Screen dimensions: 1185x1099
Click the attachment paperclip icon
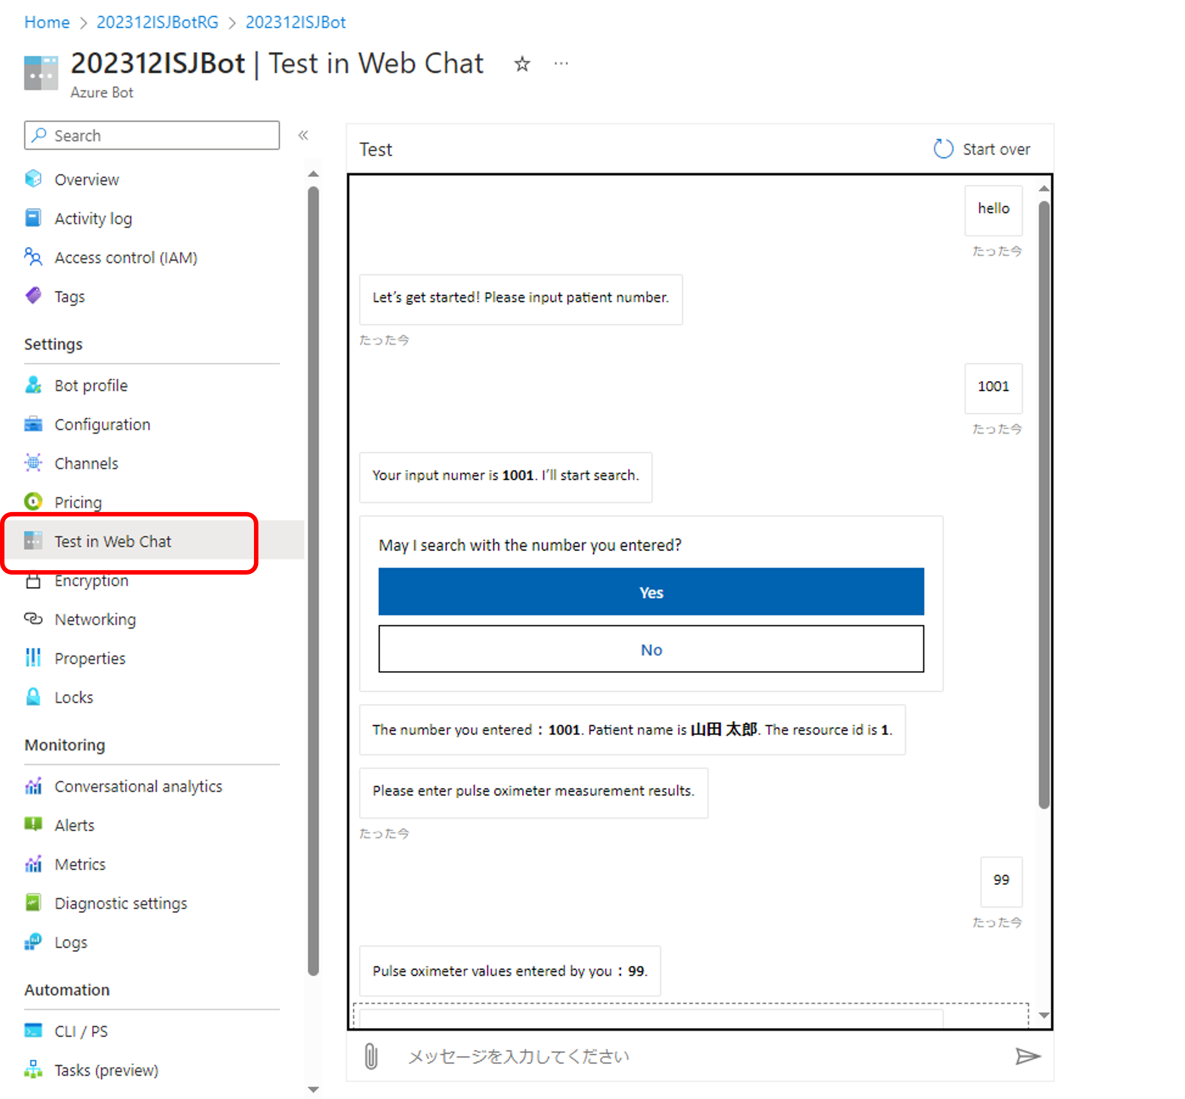[x=370, y=1056]
